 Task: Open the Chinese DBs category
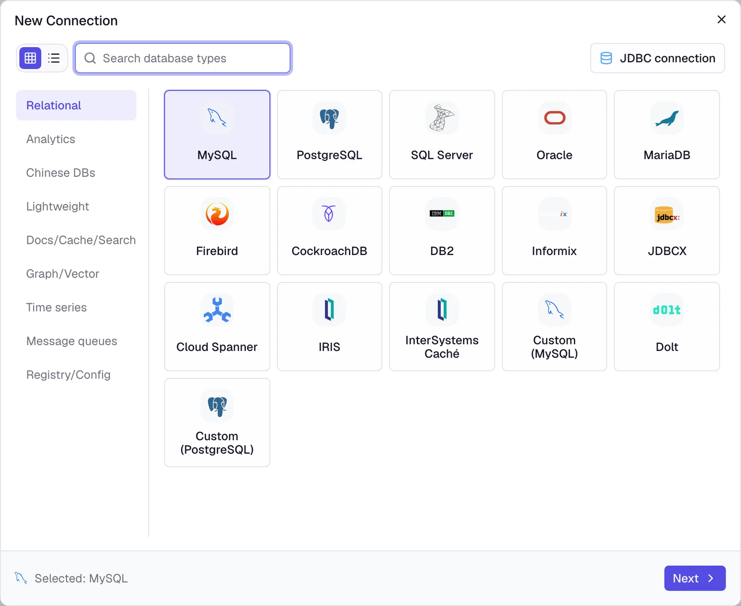tap(76, 173)
